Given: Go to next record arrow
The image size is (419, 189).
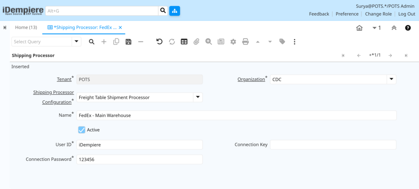Looking at the screenshot, I should pos(390,56).
